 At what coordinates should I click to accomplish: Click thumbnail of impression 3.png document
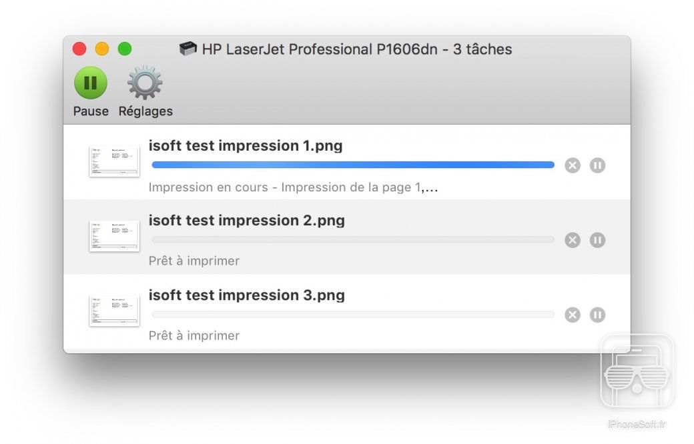click(114, 311)
